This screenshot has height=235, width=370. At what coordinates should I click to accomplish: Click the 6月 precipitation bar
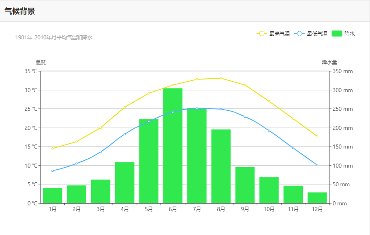(x=173, y=146)
